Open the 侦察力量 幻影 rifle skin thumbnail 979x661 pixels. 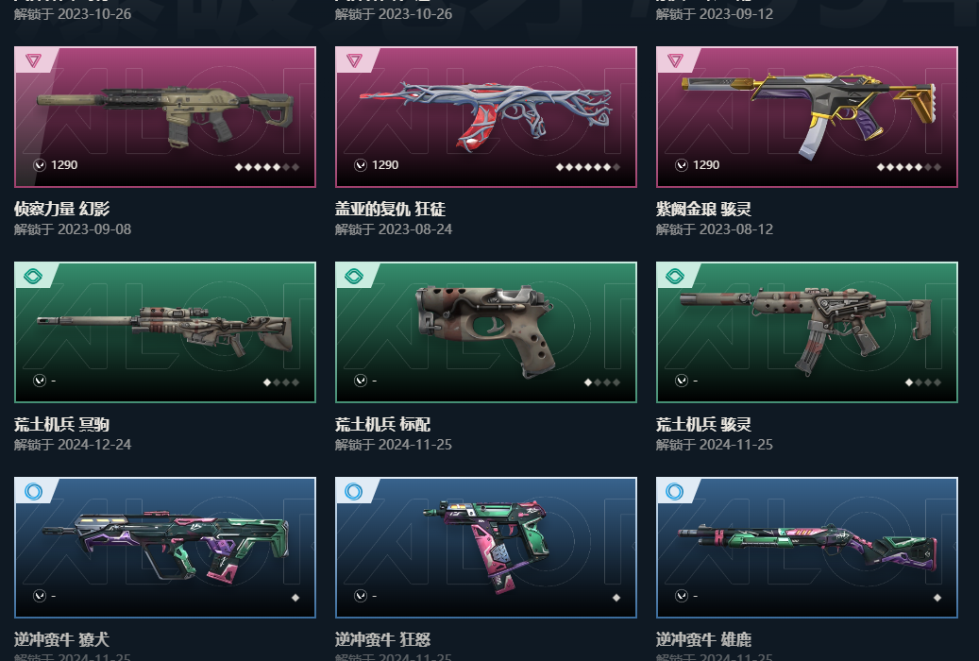[165, 117]
